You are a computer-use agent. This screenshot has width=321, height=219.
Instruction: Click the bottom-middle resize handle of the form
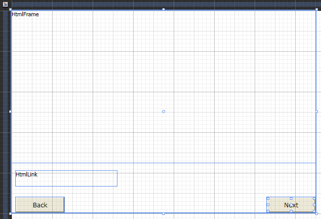164,213
